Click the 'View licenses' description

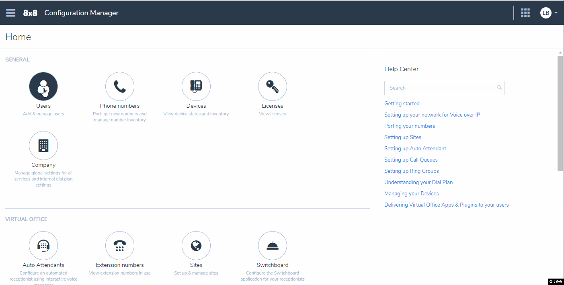pyautogui.click(x=273, y=114)
